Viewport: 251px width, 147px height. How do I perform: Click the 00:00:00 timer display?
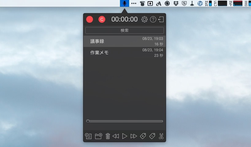coord(125,19)
